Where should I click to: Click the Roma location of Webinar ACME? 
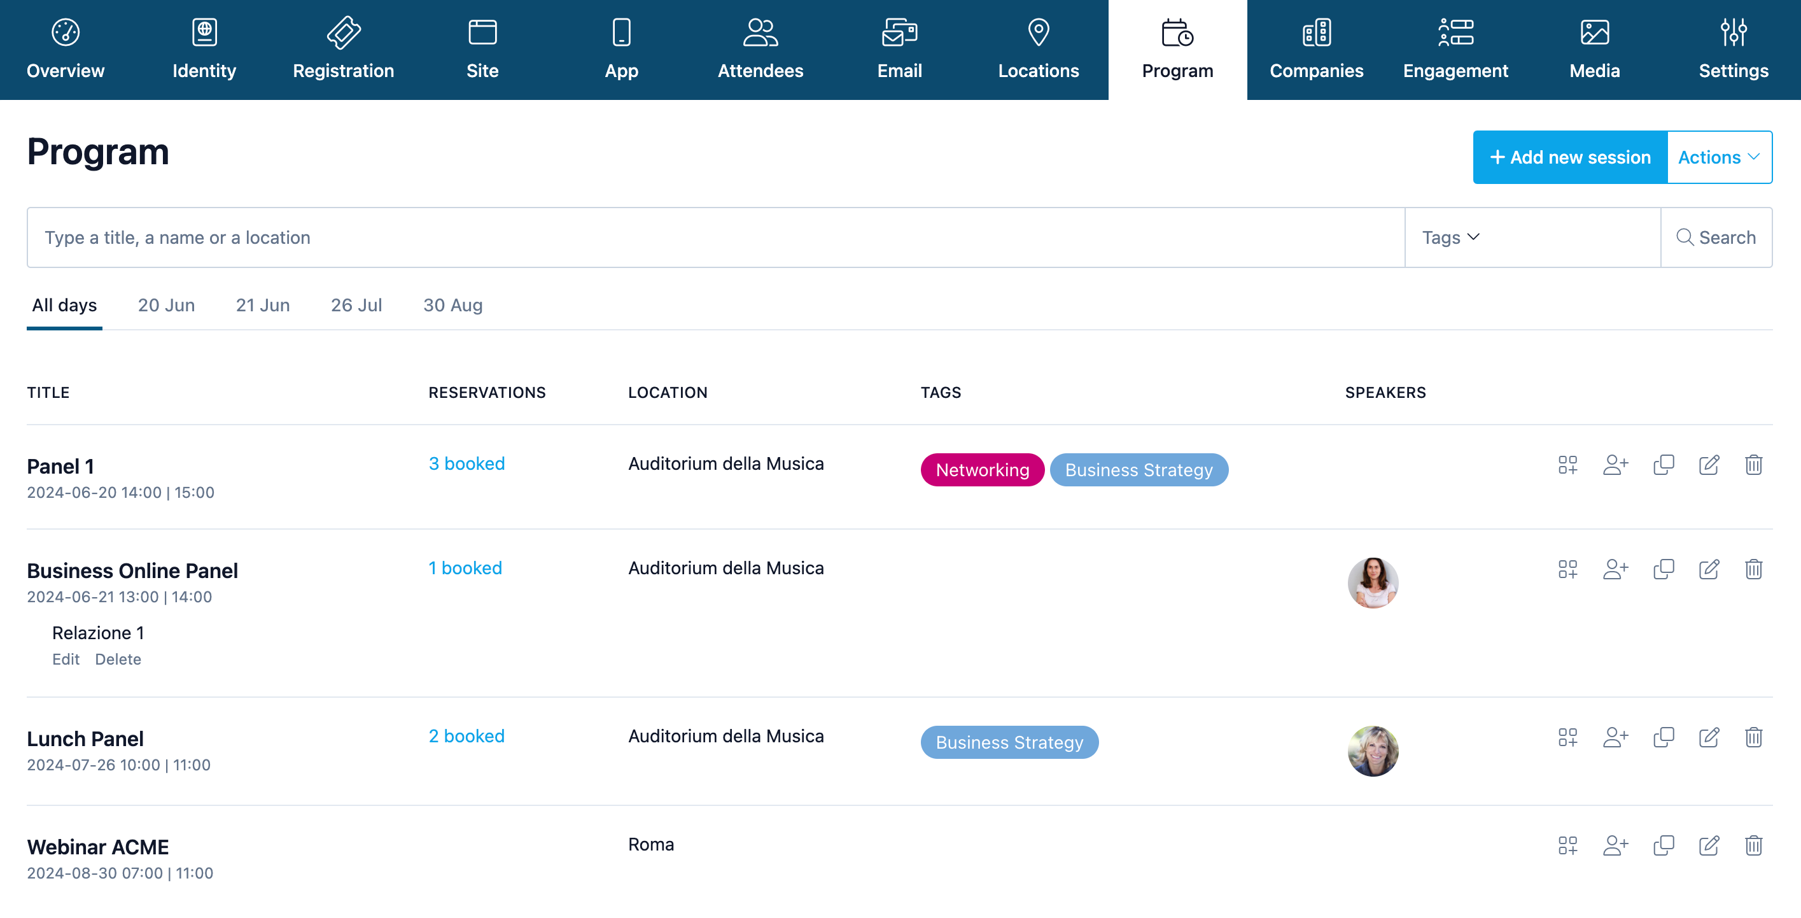tap(651, 844)
